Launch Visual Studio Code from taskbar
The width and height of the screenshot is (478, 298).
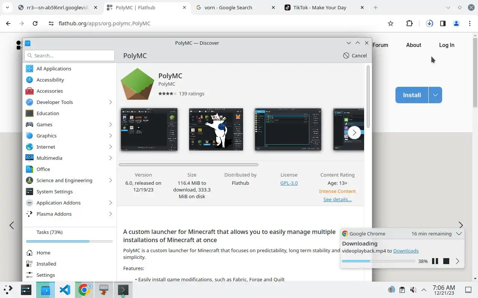click(65, 289)
